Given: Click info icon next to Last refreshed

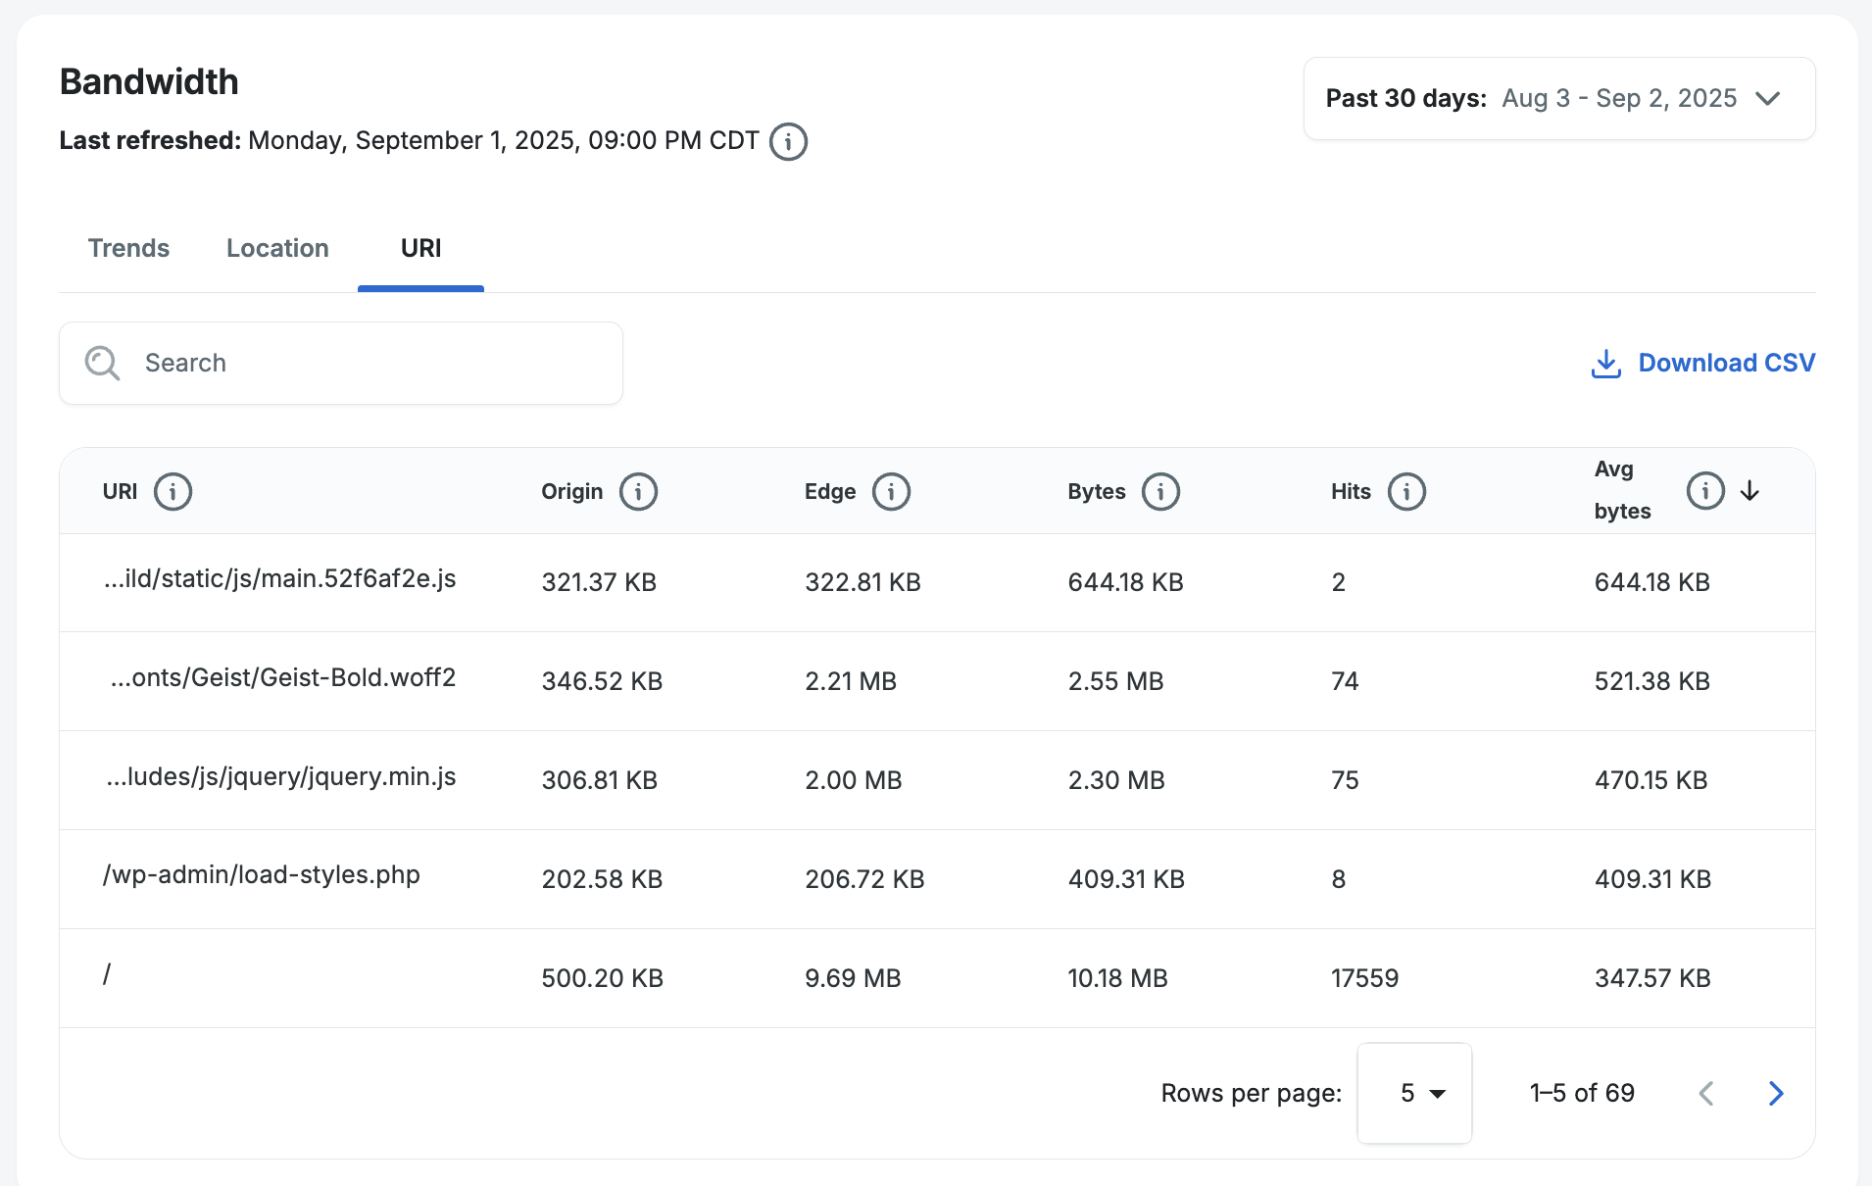Looking at the screenshot, I should pos(788,141).
